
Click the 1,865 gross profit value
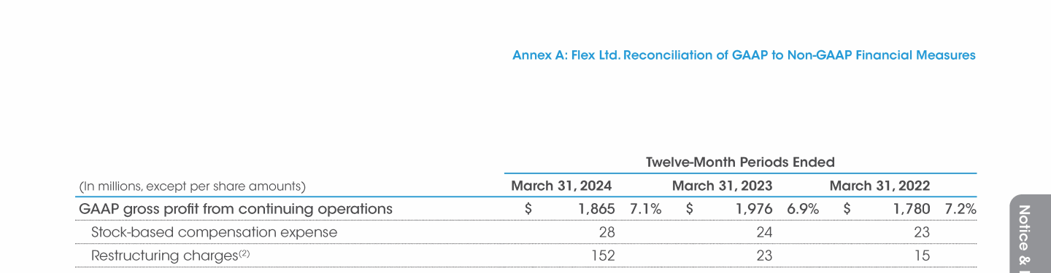tap(597, 210)
